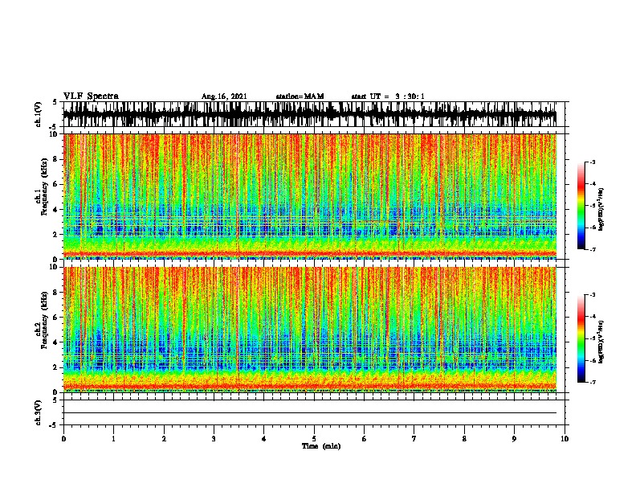
Task: Click the time axis tick label "5"
Action: (x=314, y=439)
